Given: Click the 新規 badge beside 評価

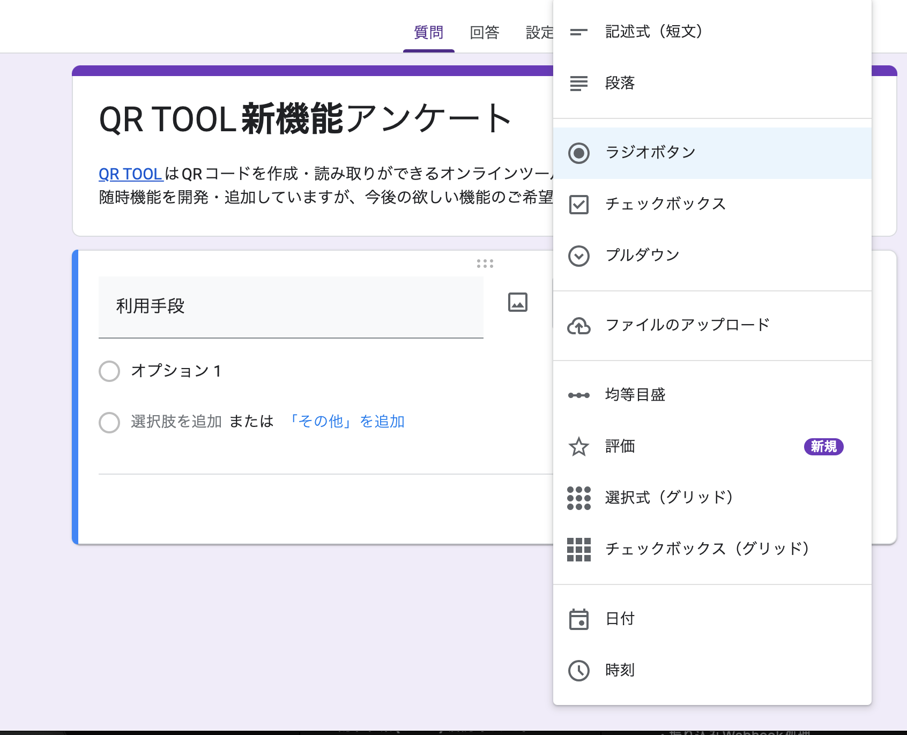Looking at the screenshot, I should tap(824, 447).
